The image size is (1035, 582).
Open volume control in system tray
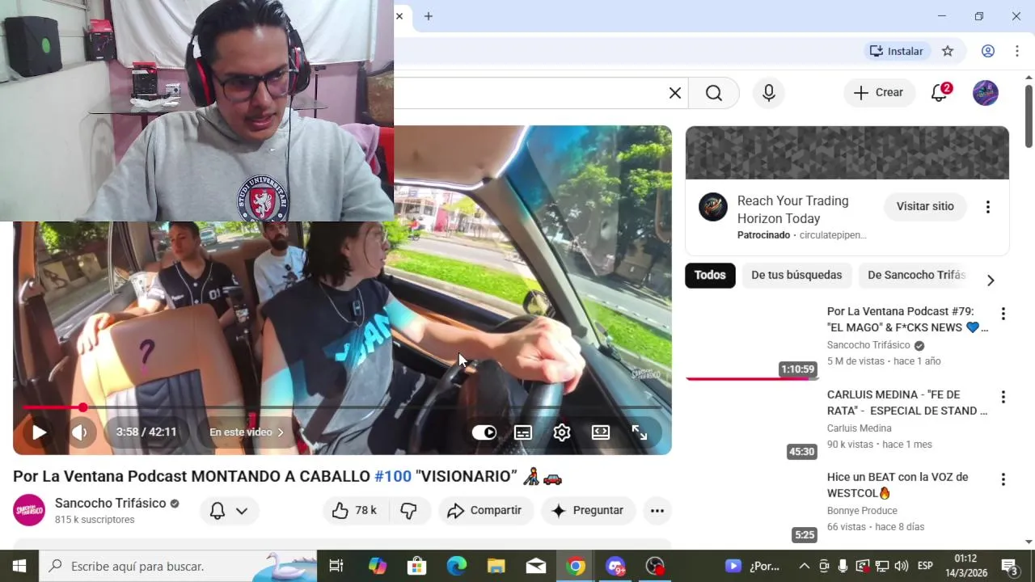point(902,566)
